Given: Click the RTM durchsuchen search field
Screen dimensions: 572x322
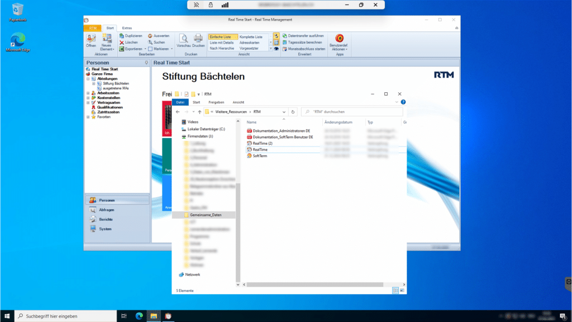Looking at the screenshot, I should (352, 112).
